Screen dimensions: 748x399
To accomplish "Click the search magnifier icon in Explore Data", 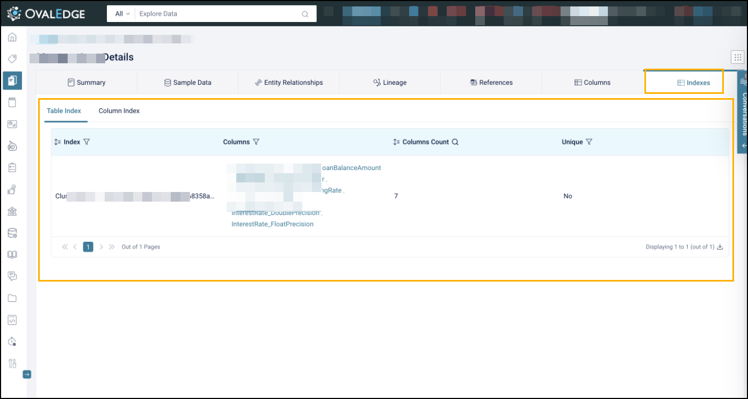I will (x=305, y=14).
